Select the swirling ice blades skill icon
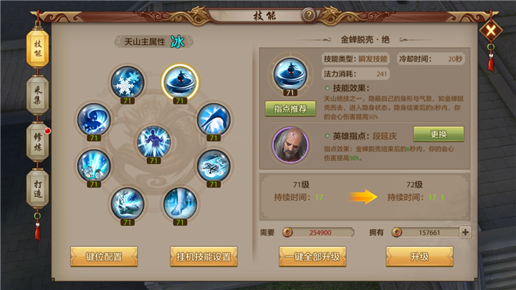Screen dimensions: 516x290 tap(214, 165)
